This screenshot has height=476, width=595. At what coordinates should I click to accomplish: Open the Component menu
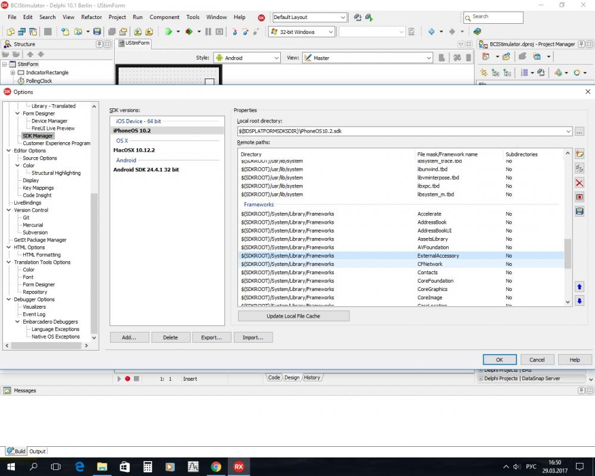(164, 17)
